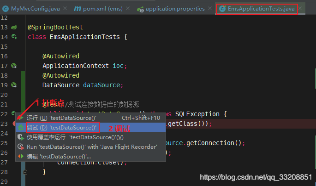This screenshot has height=186, width=316.
Task: Click the run test gutter icon on line 22
Action: [13, 113]
